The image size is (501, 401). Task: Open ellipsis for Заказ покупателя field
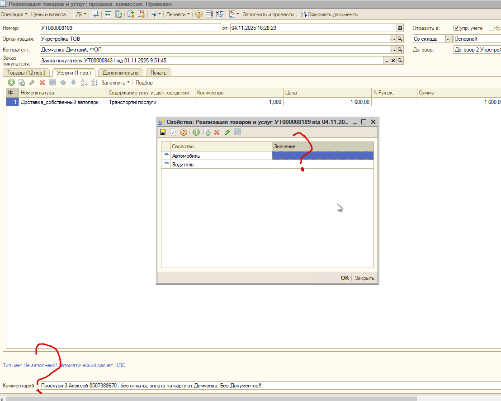click(387, 61)
